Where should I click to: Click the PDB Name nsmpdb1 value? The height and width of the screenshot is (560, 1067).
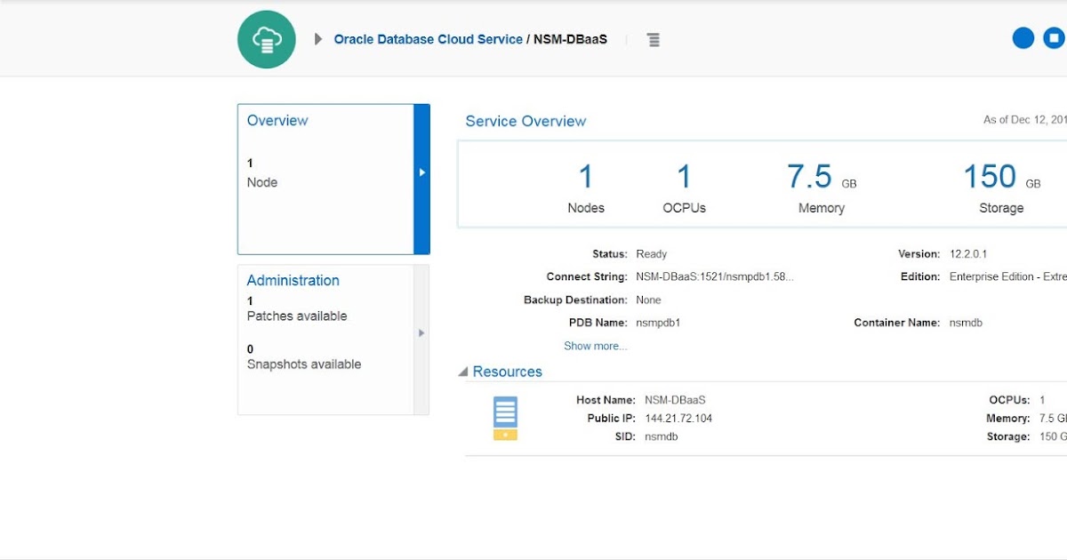pyautogui.click(x=656, y=323)
